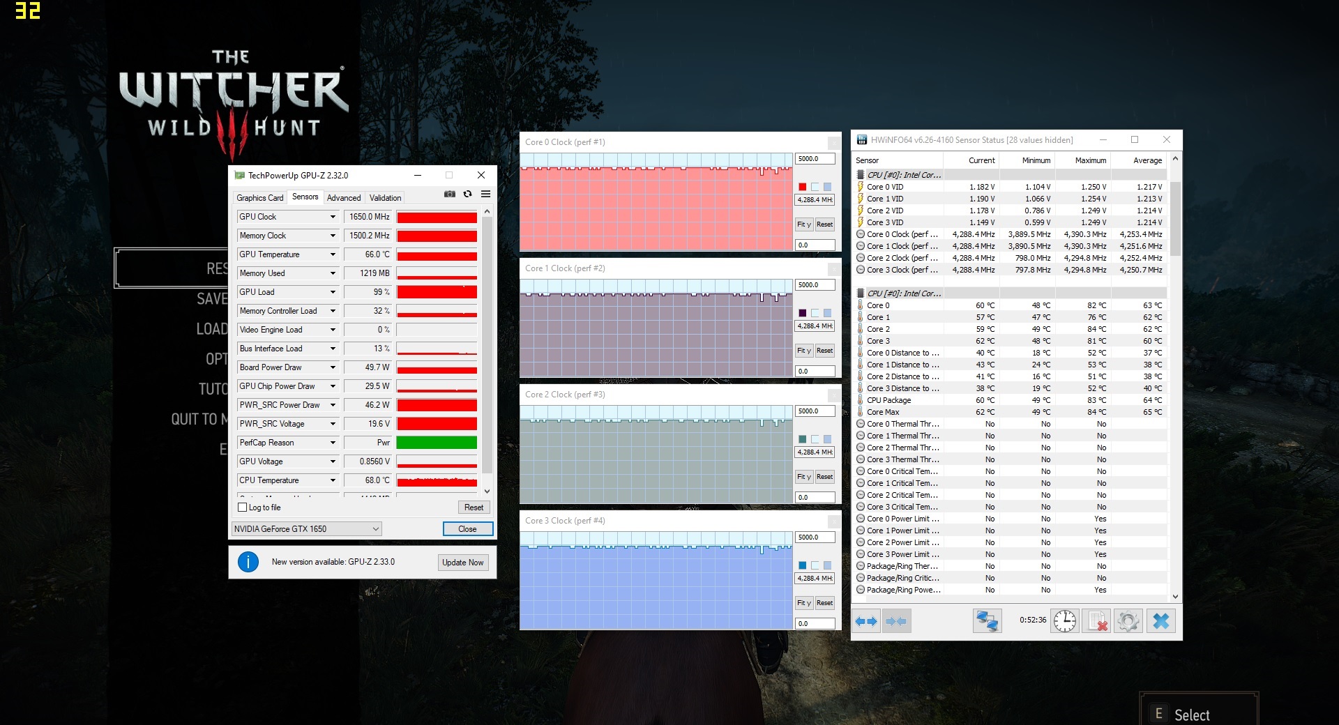1339x725 pixels.
Task: Click Update Now button
Action: coord(463,563)
